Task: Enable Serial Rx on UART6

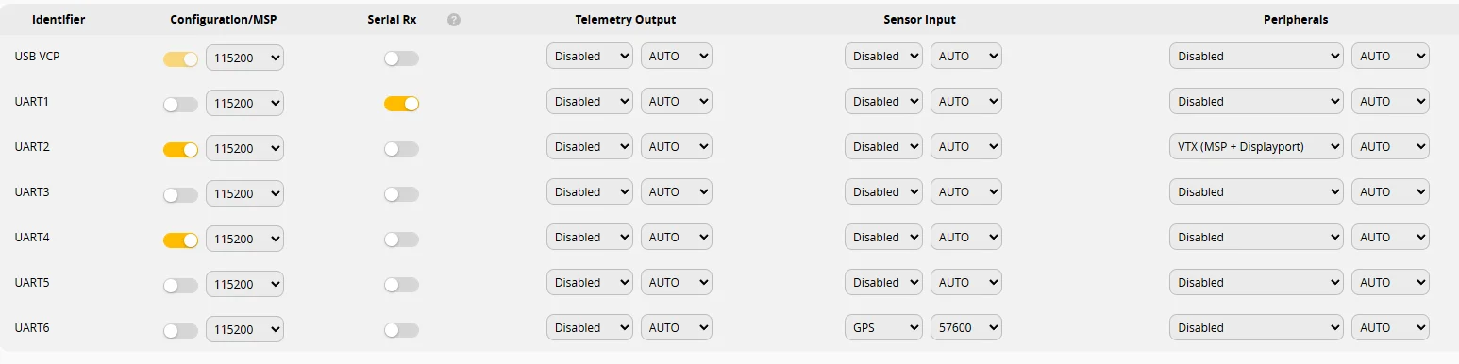Action: click(401, 330)
